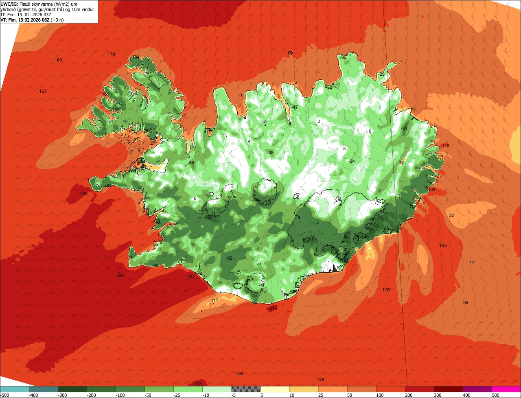Screen dimensions: 521x398
Task: Select the map value '-32' on the north coast
Action: (x=329, y=87)
